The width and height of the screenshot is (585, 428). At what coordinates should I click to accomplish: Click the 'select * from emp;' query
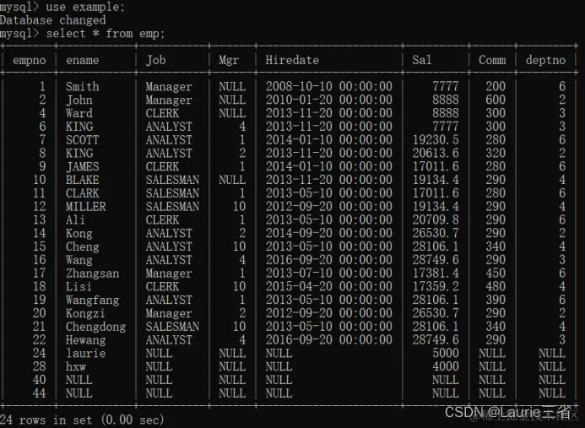(106, 34)
